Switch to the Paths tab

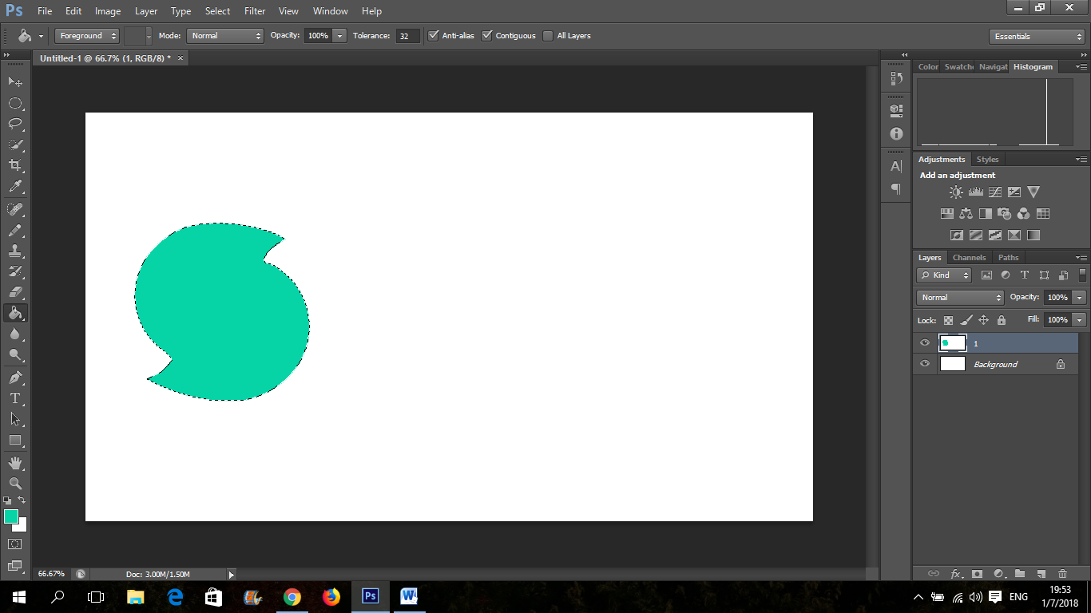coord(1008,257)
